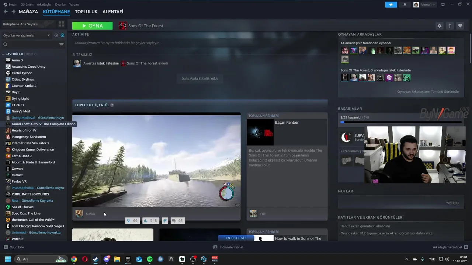Click the library search field

pos(29,45)
